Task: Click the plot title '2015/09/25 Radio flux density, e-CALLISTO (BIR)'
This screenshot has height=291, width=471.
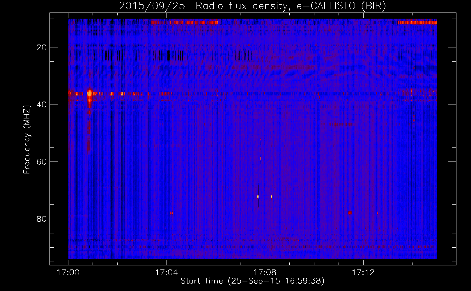Action: coord(252,6)
